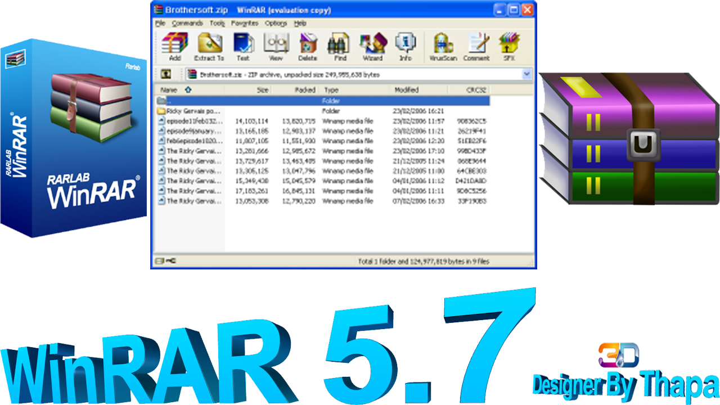Click the selected row's 'Folder' type cell
This screenshot has width=720, height=405.
(x=331, y=101)
